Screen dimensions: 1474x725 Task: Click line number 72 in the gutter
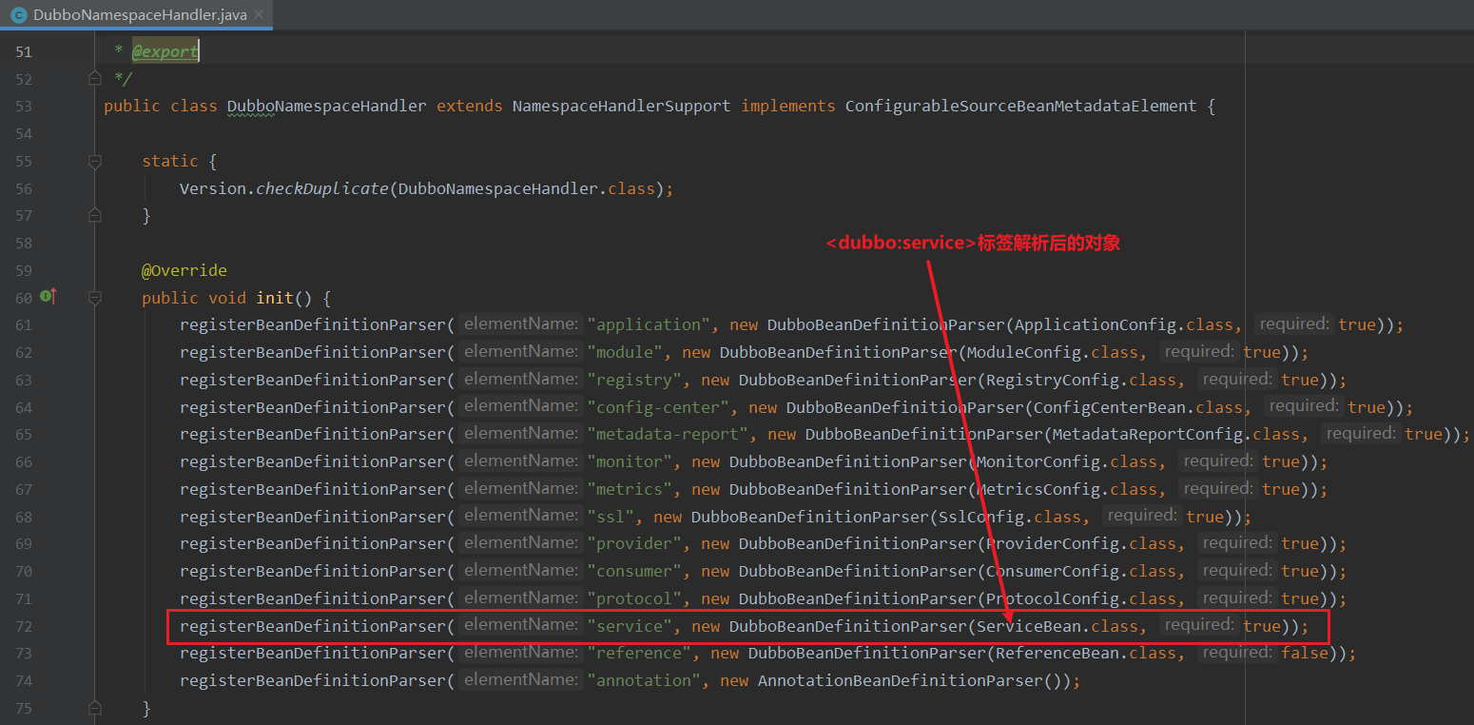23,626
